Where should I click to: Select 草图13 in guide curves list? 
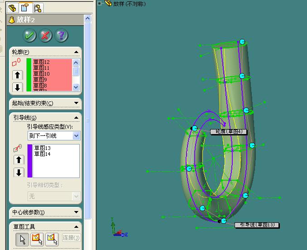pyautogui.click(x=42, y=148)
